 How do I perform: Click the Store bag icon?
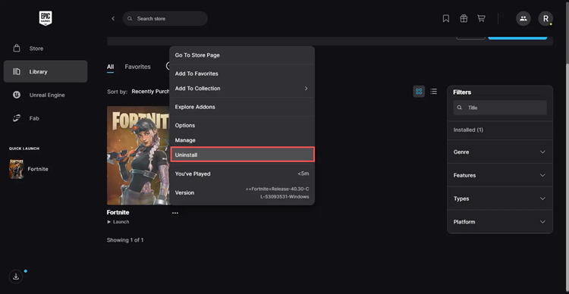click(x=17, y=48)
